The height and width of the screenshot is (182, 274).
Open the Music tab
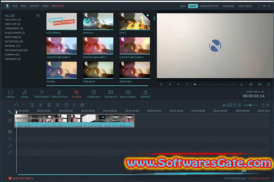pos(25,94)
